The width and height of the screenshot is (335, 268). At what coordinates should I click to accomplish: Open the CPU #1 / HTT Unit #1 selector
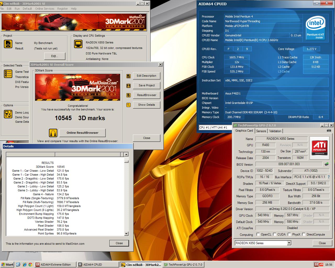click(215, 127)
